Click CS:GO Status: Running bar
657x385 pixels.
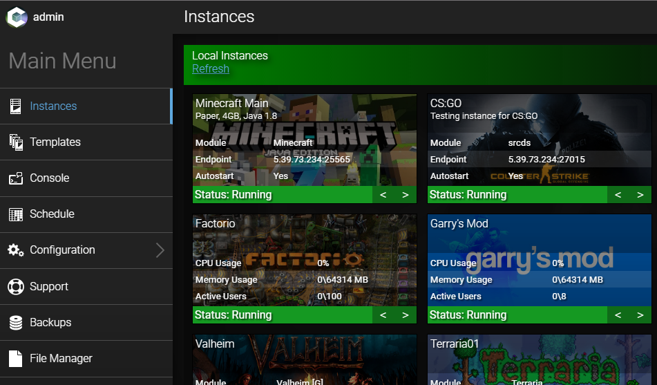coord(517,195)
